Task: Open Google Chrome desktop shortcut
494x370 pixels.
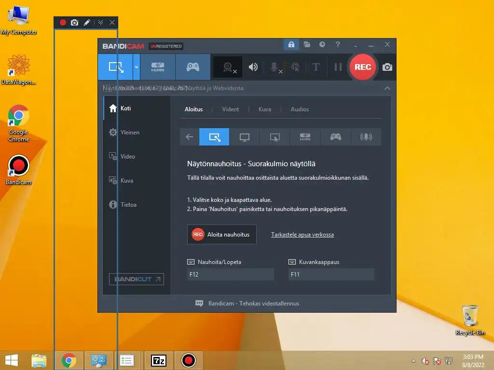Action: tap(19, 123)
